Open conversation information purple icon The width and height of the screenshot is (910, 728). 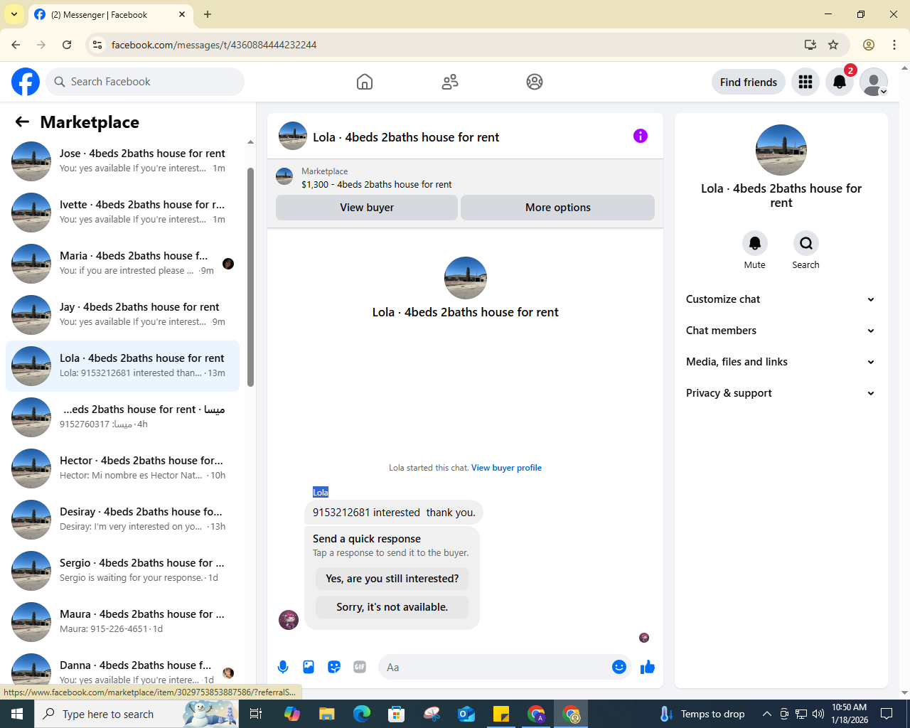click(641, 136)
